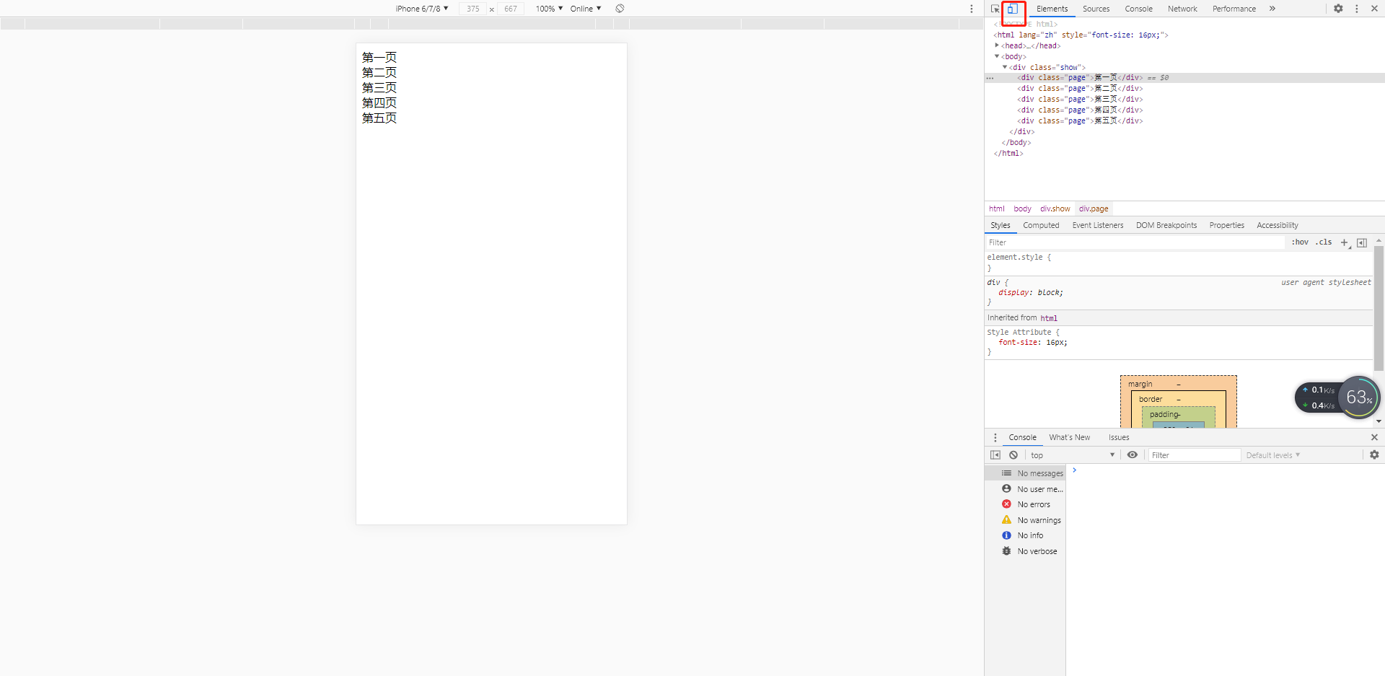This screenshot has width=1385, height=676.
Task: Click the styles Filter input
Action: [x=1135, y=242]
